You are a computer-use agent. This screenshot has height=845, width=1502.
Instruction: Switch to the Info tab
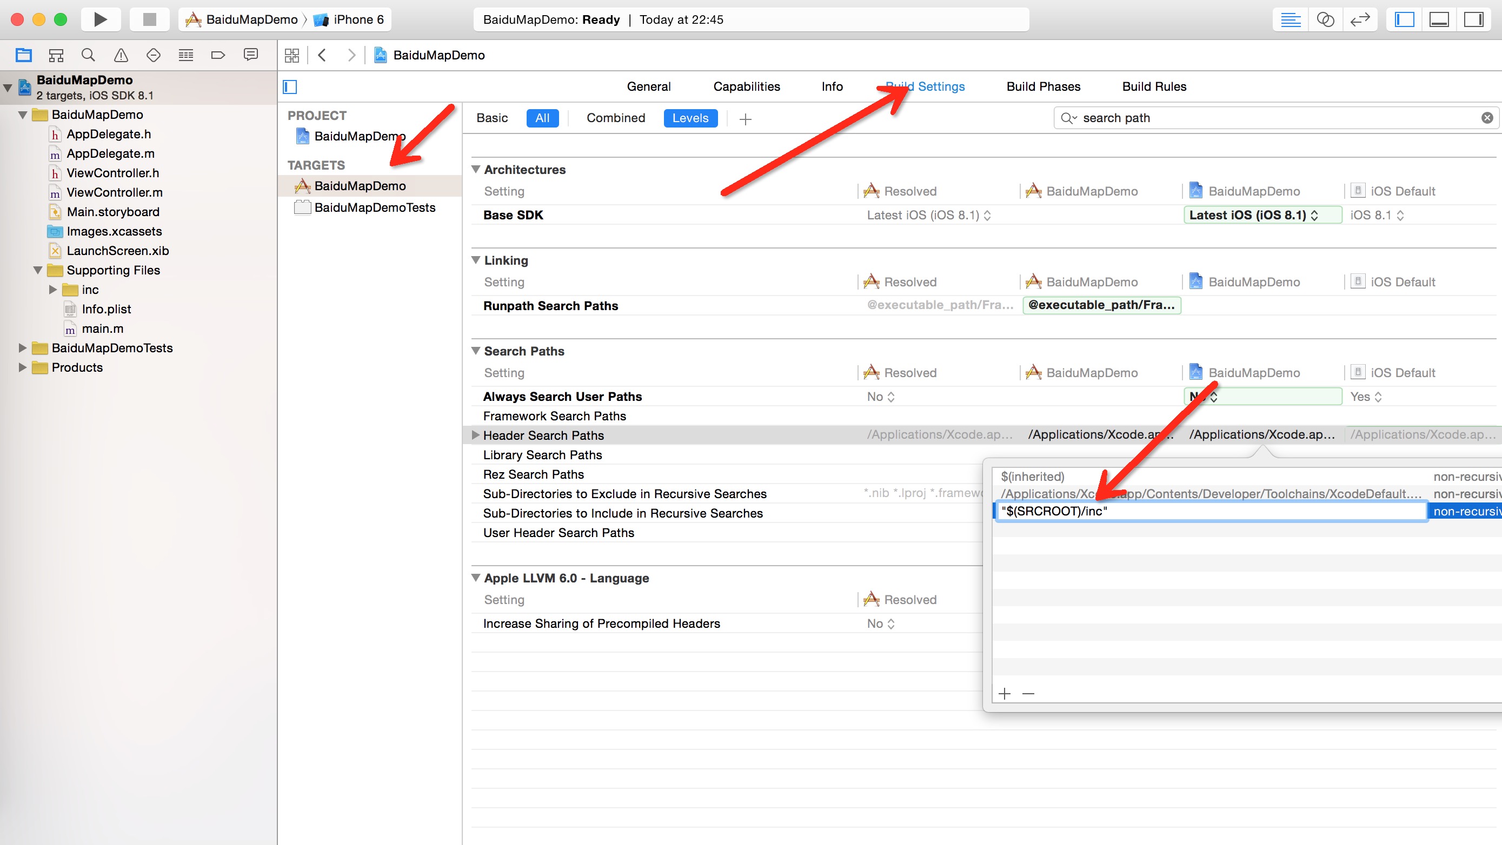click(832, 86)
